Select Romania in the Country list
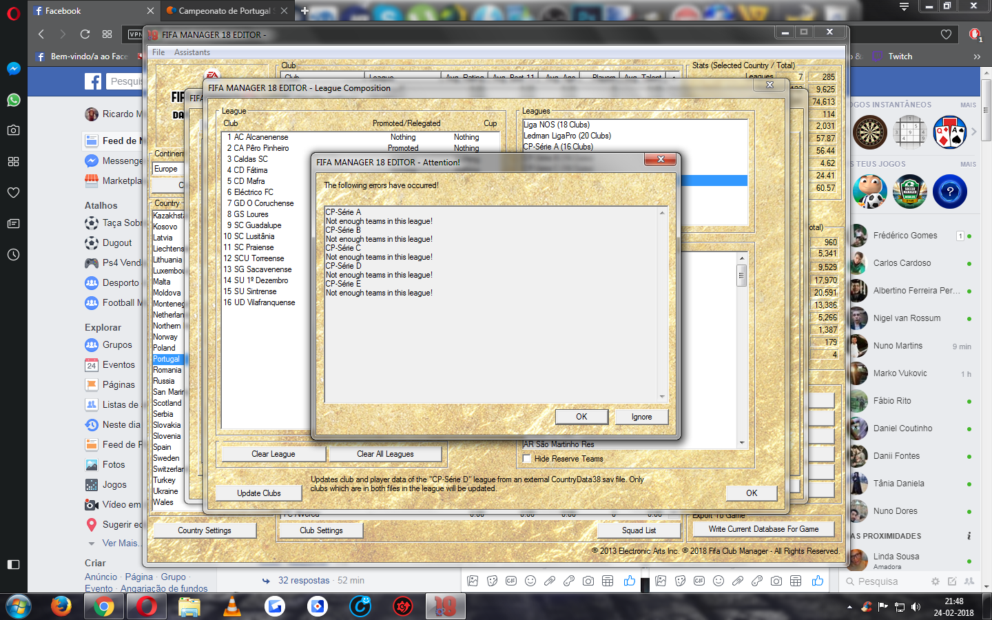This screenshot has height=620, width=992. pos(167,370)
